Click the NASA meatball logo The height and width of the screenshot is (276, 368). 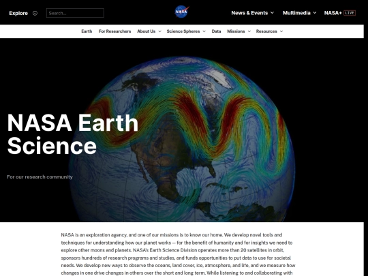tap(182, 12)
